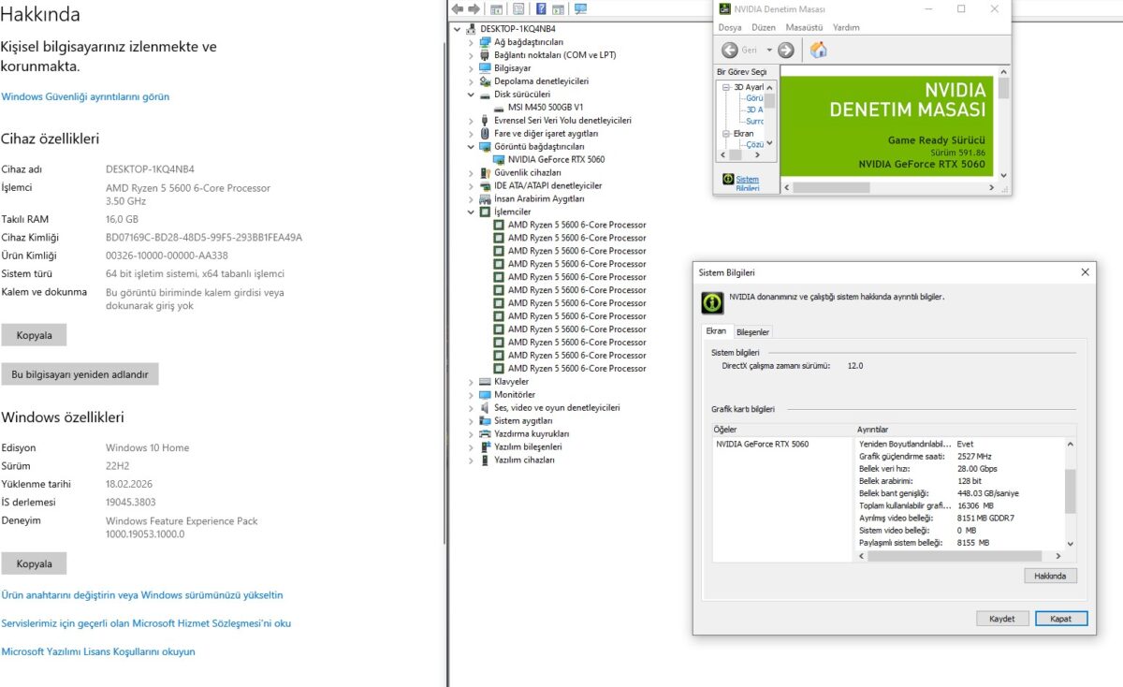Click the Ayrıntılar list vertical scrollbar
Viewport: 1123px width, 687px height.
click(x=1071, y=492)
